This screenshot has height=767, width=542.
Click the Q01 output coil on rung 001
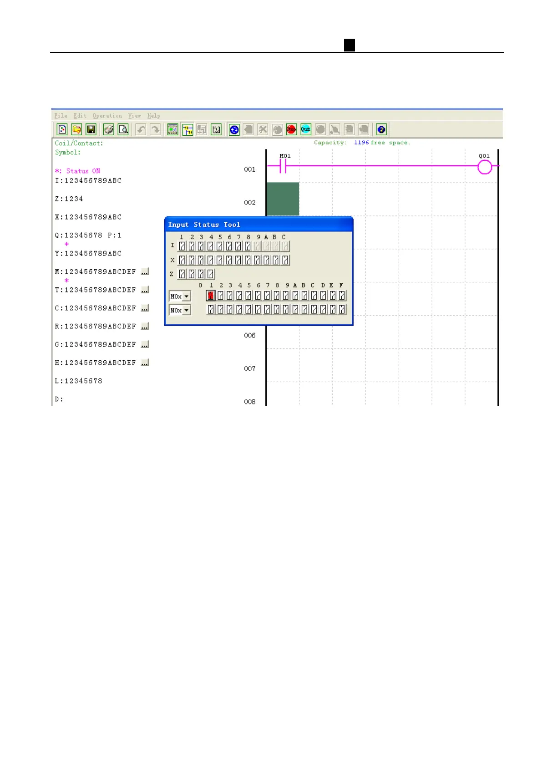[x=485, y=167]
